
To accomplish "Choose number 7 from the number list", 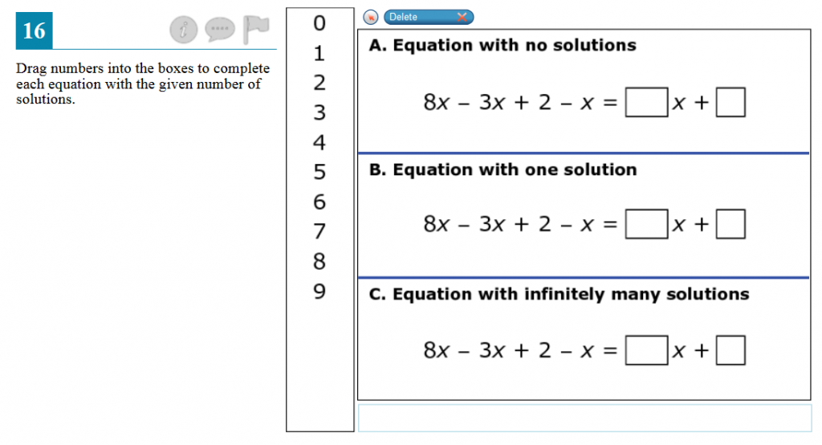I will (x=319, y=231).
